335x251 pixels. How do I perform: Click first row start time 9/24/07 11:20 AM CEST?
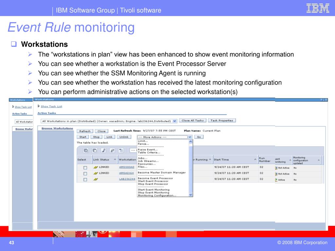(232, 167)
